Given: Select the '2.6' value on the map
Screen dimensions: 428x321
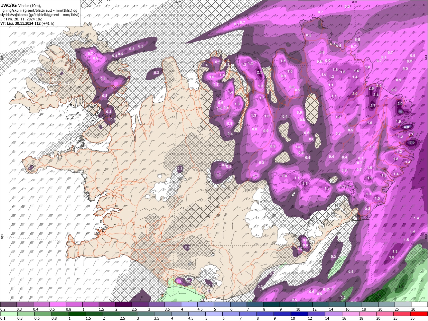Looking at the screenshot, I should point(371,89).
